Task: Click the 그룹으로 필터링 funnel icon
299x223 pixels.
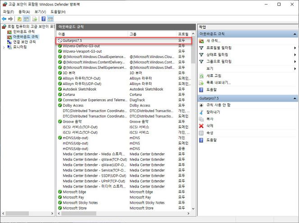Action: tap(202, 62)
